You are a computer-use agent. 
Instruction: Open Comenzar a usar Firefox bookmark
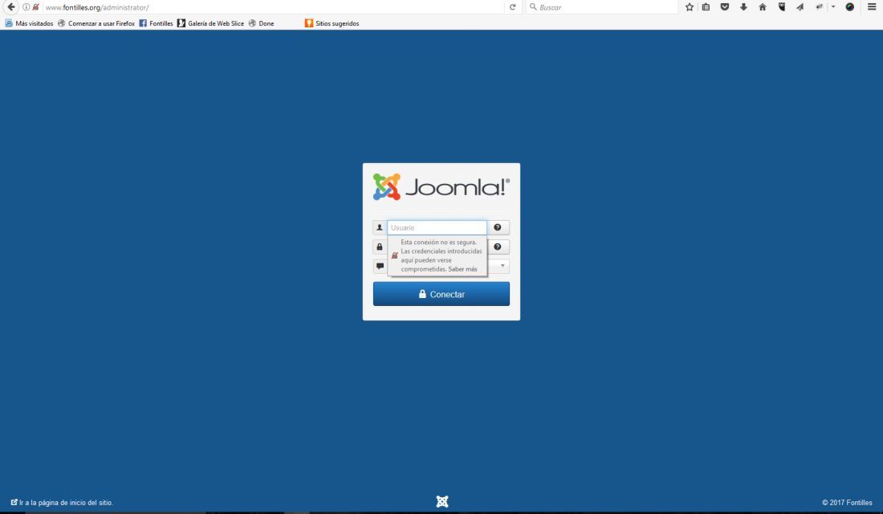click(96, 23)
